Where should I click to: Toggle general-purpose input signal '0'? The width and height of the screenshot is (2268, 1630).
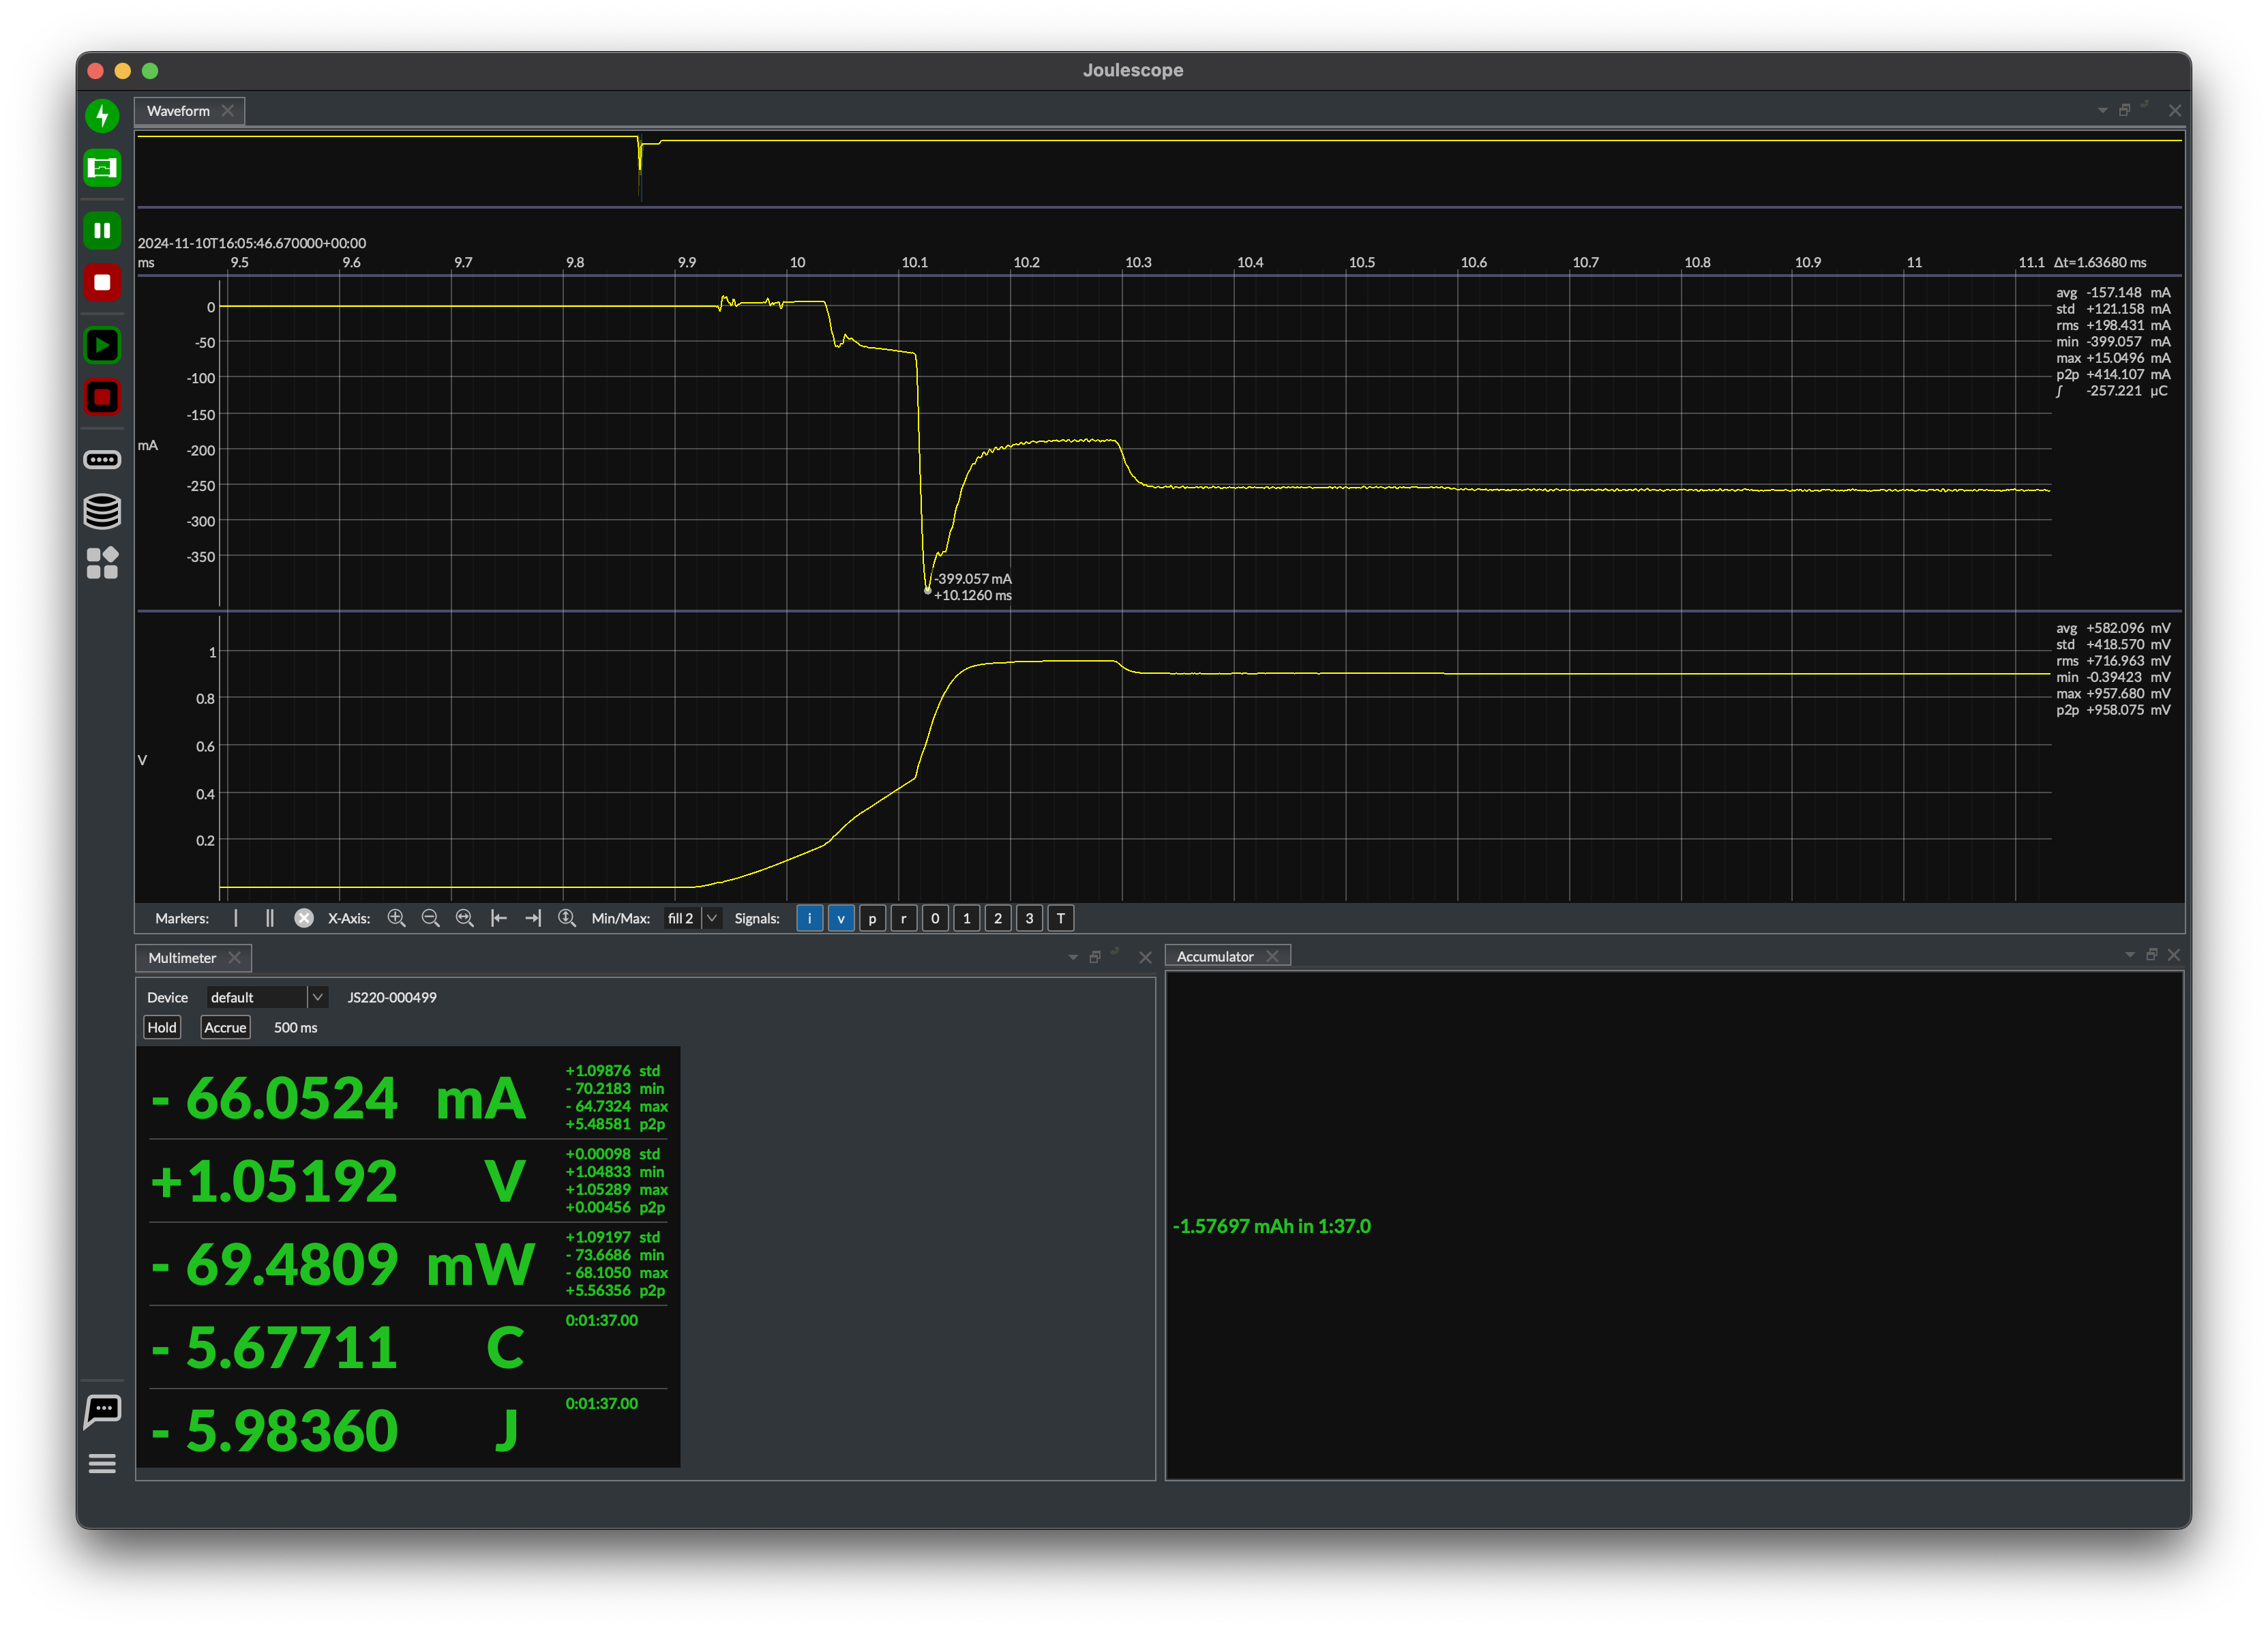tap(935, 918)
